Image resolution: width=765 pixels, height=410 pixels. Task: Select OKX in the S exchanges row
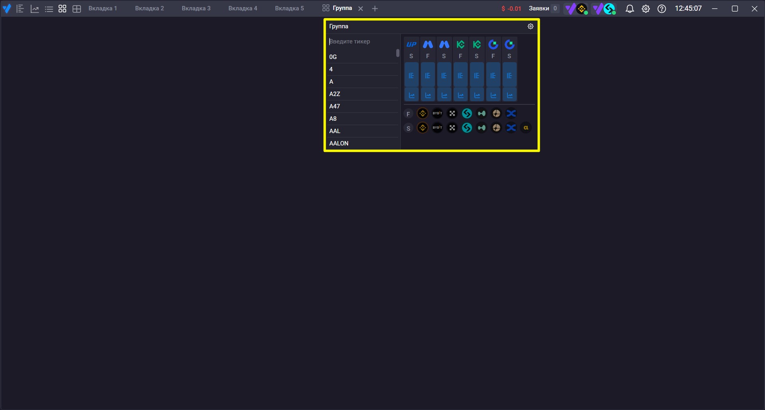(452, 128)
